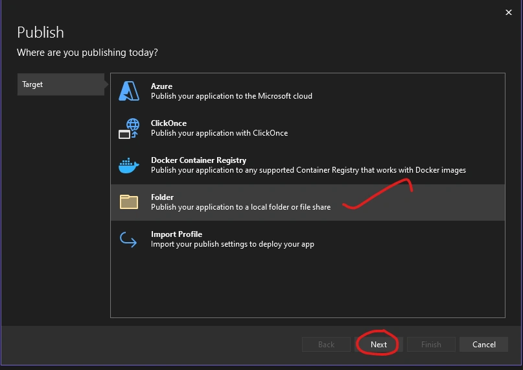Image resolution: width=523 pixels, height=370 pixels.
Task: Click the disabled Back button
Action: pyautogui.click(x=326, y=344)
